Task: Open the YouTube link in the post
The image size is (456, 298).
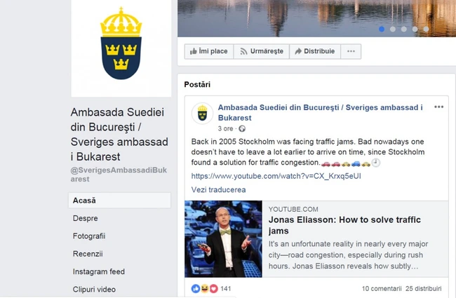Action: (x=276, y=176)
